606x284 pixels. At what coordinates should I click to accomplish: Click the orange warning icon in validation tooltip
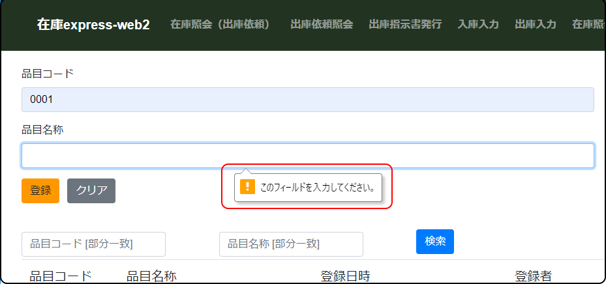pyautogui.click(x=247, y=188)
